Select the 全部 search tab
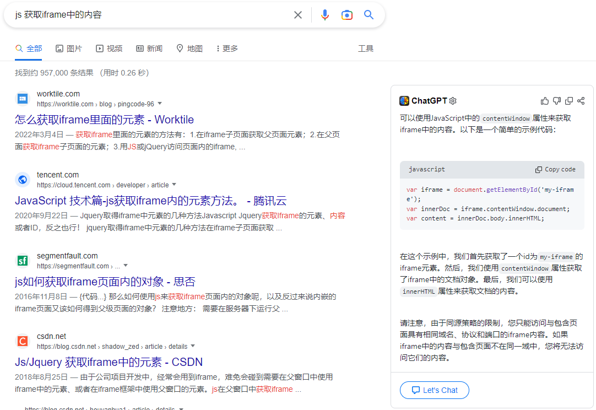 pyautogui.click(x=29, y=48)
